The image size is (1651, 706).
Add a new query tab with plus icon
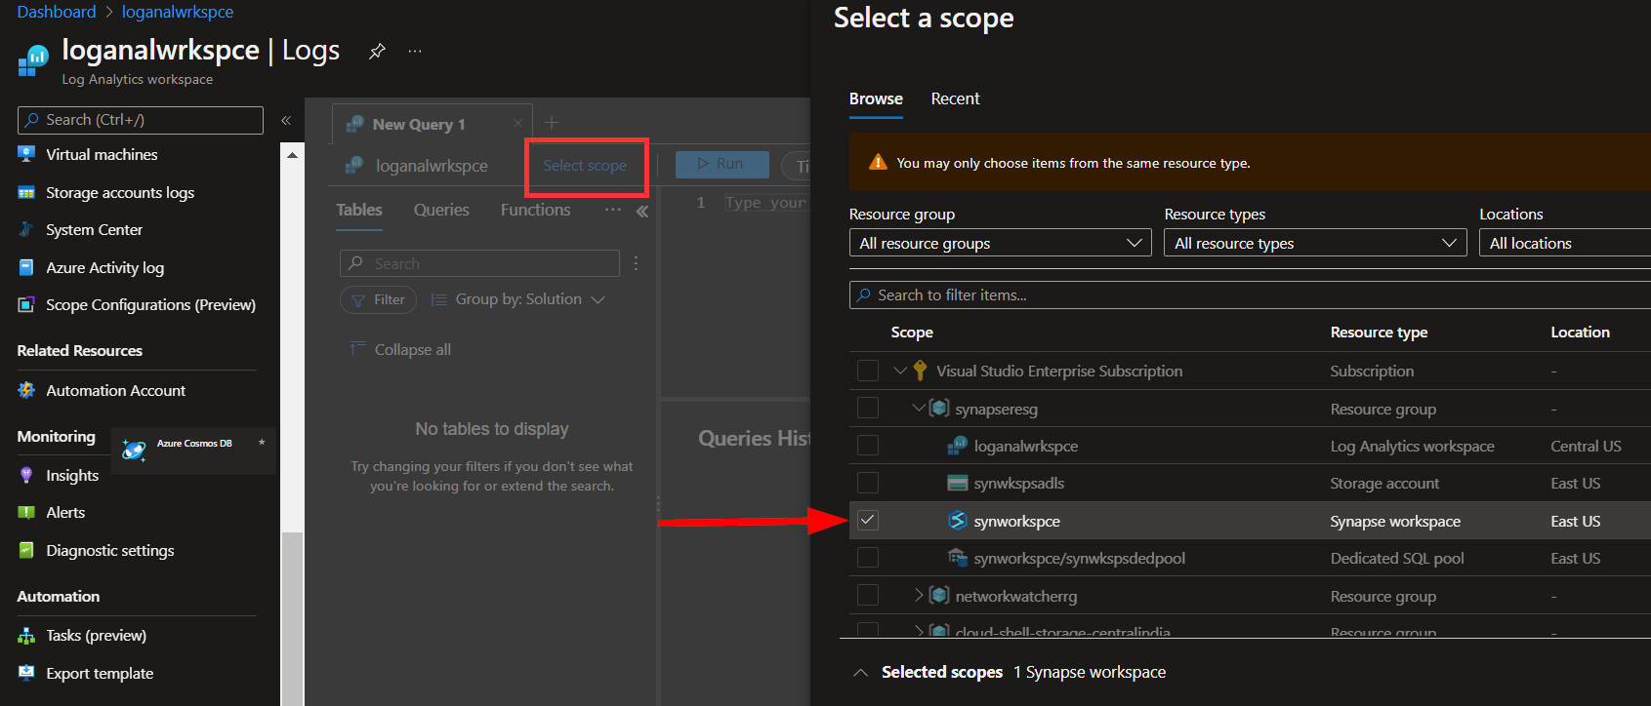tap(552, 123)
